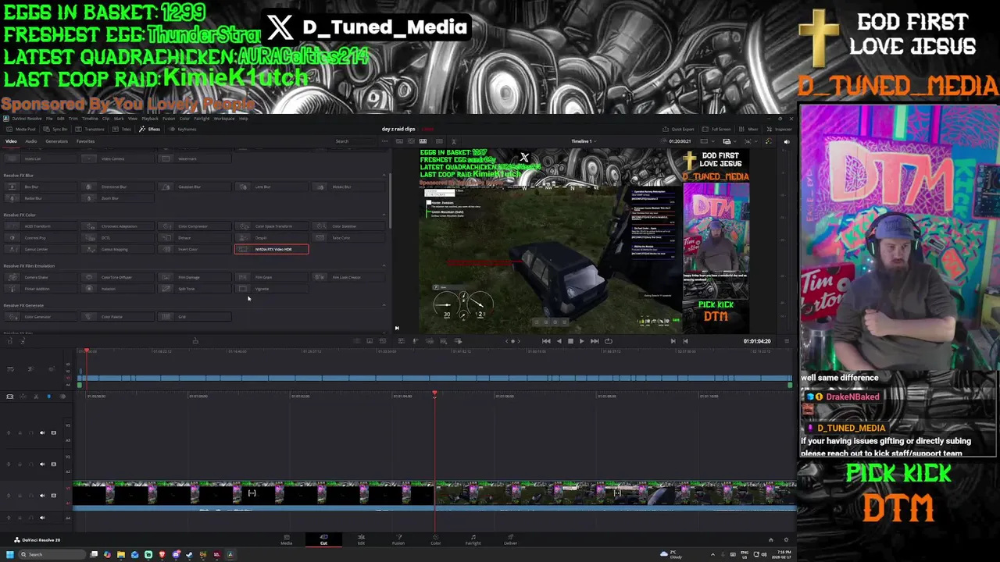Open the Keyframes panel
The width and height of the screenshot is (1000, 562).
184,129
